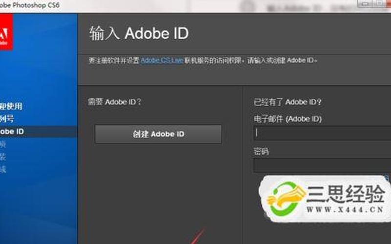Click the 密码 password field

pyautogui.click(x=322, y=166)
